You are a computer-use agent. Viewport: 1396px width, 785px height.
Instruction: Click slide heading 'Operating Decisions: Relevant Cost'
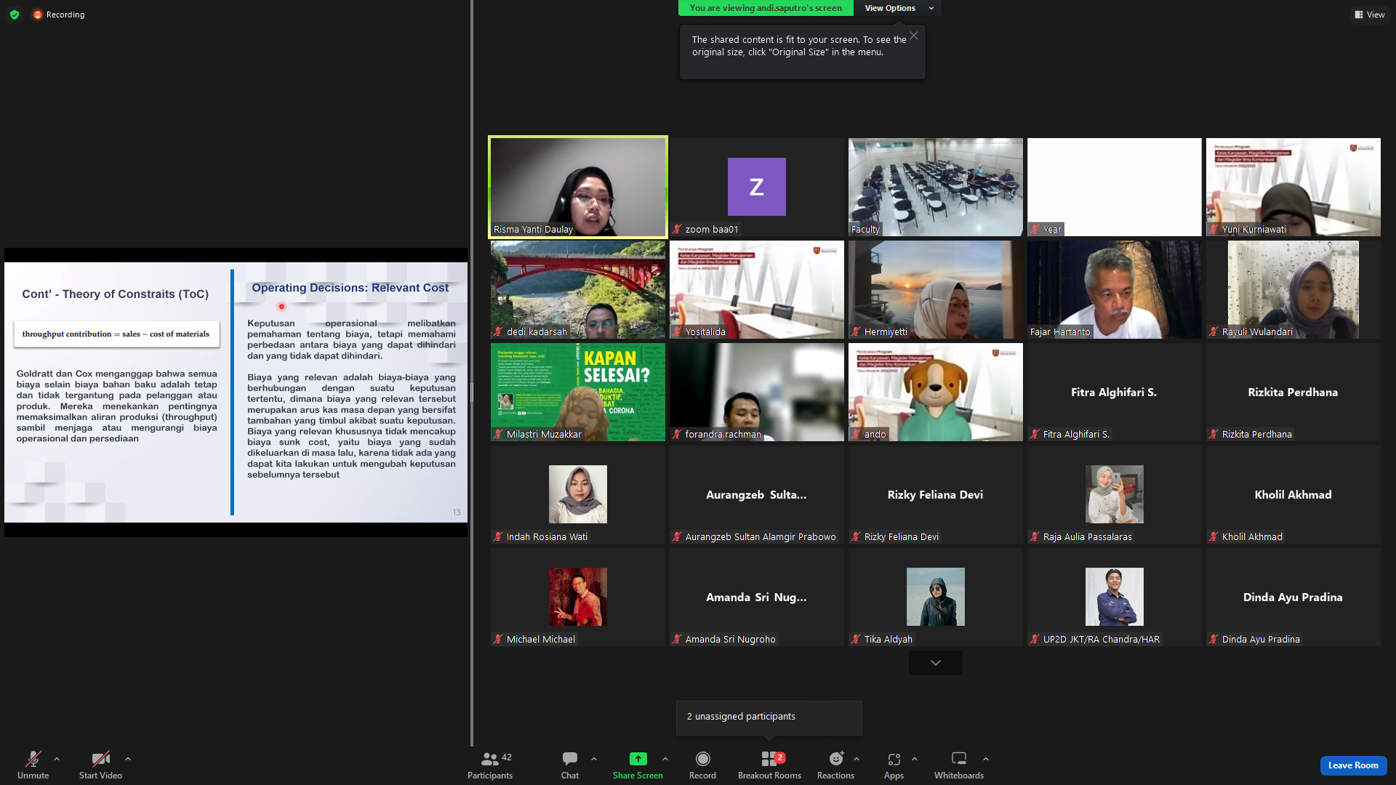point(350,288)
